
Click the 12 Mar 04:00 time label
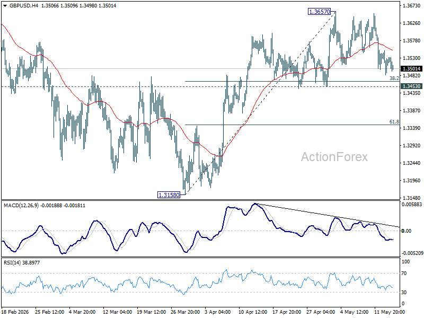[117, 312]
